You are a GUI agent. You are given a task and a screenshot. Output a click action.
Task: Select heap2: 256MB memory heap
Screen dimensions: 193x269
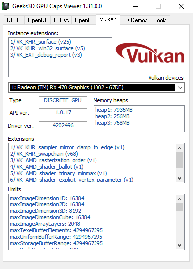click(112, 116)
